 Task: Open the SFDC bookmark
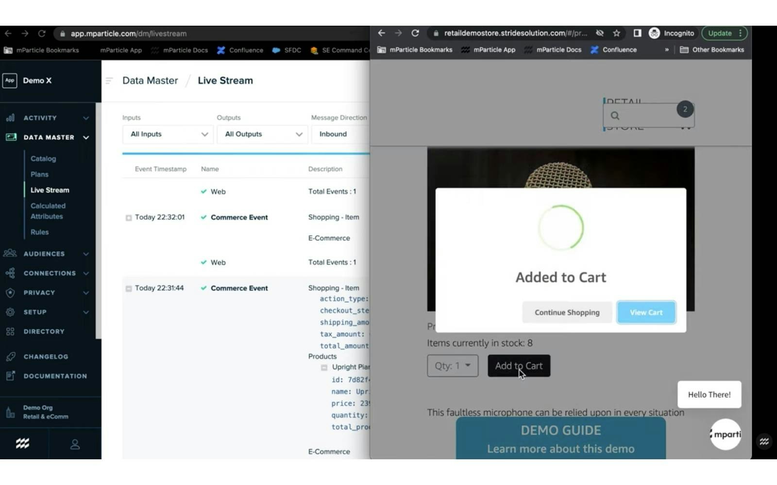coord(287,50)
